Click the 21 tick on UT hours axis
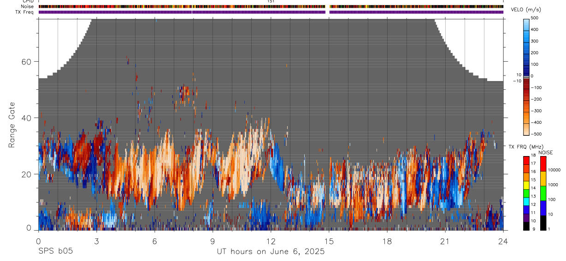The width and height of the screenshot is (566, 261). 445,240
